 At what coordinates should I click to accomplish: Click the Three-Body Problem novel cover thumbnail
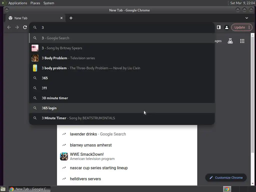[35, 68]
